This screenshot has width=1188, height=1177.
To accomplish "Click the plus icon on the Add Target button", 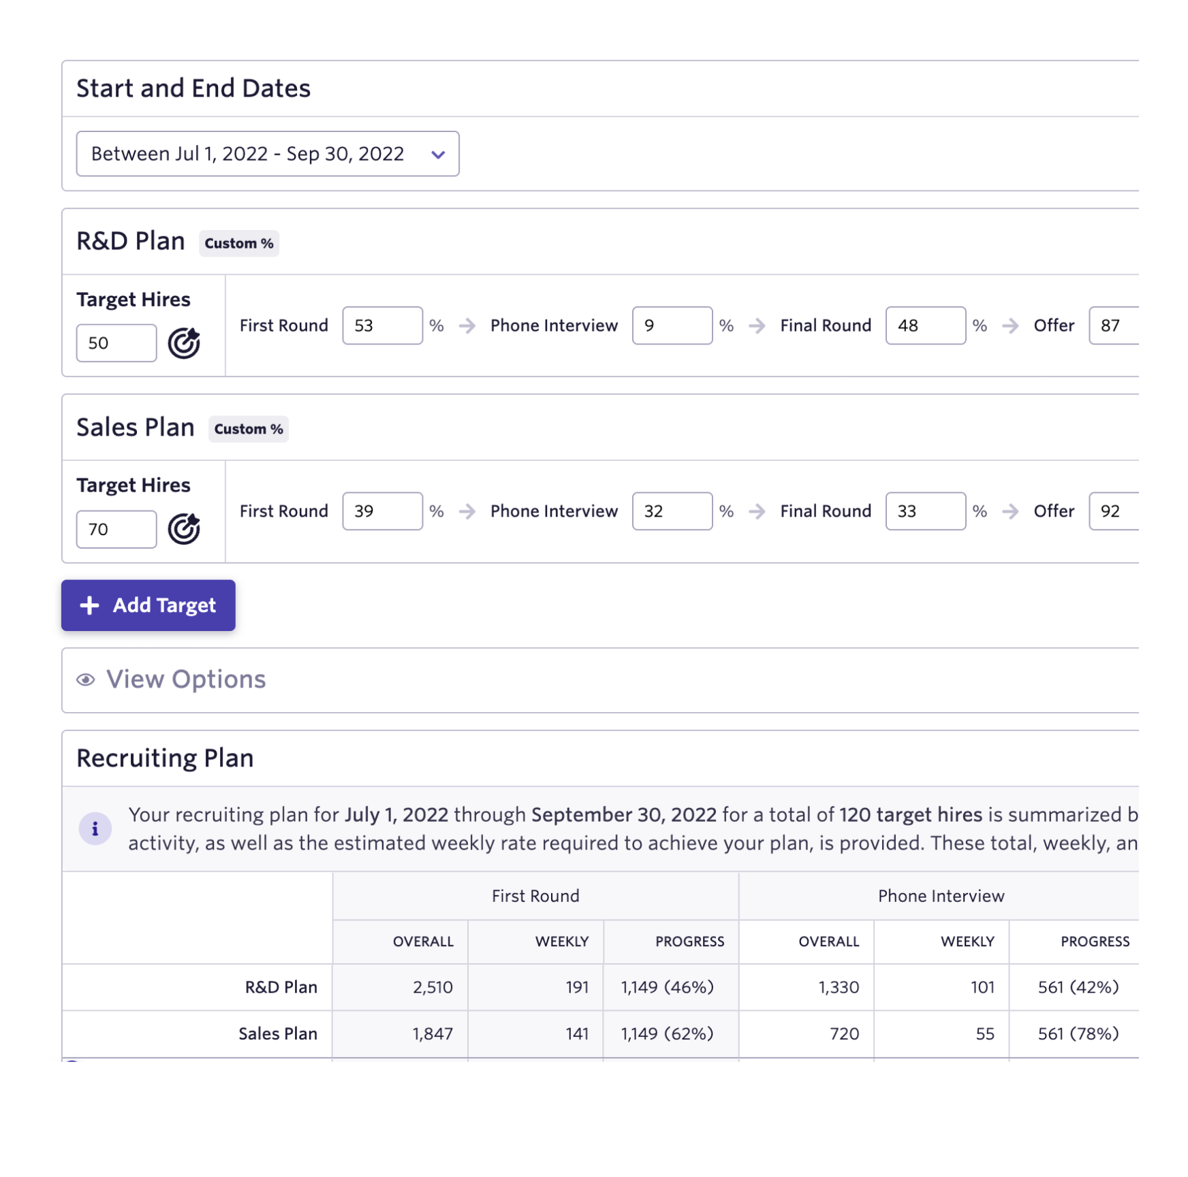I will [x=89, y=605].
